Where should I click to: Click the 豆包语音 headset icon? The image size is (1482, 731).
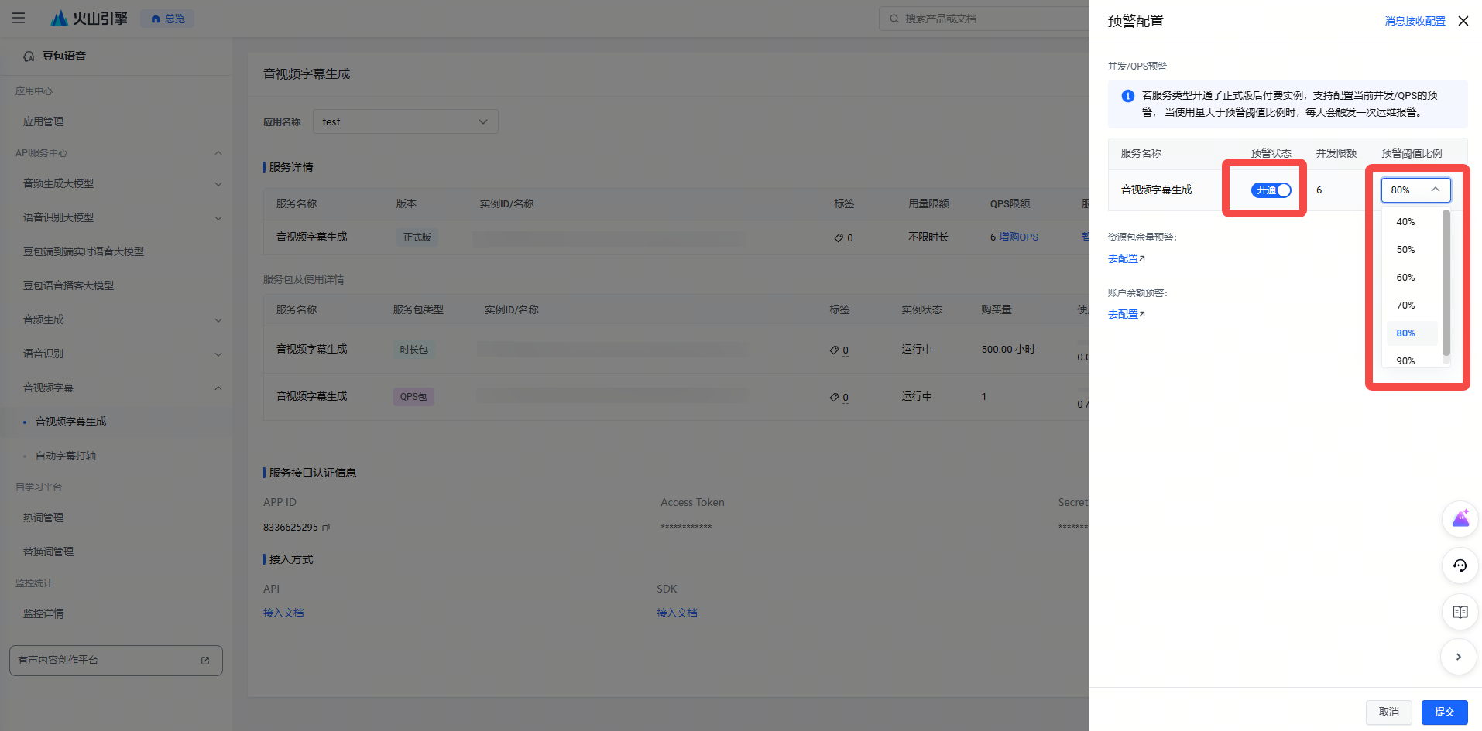pos(29,56)
